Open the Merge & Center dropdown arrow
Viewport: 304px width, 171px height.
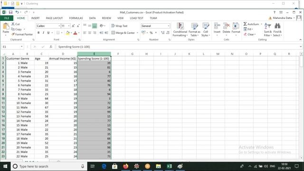137,33
